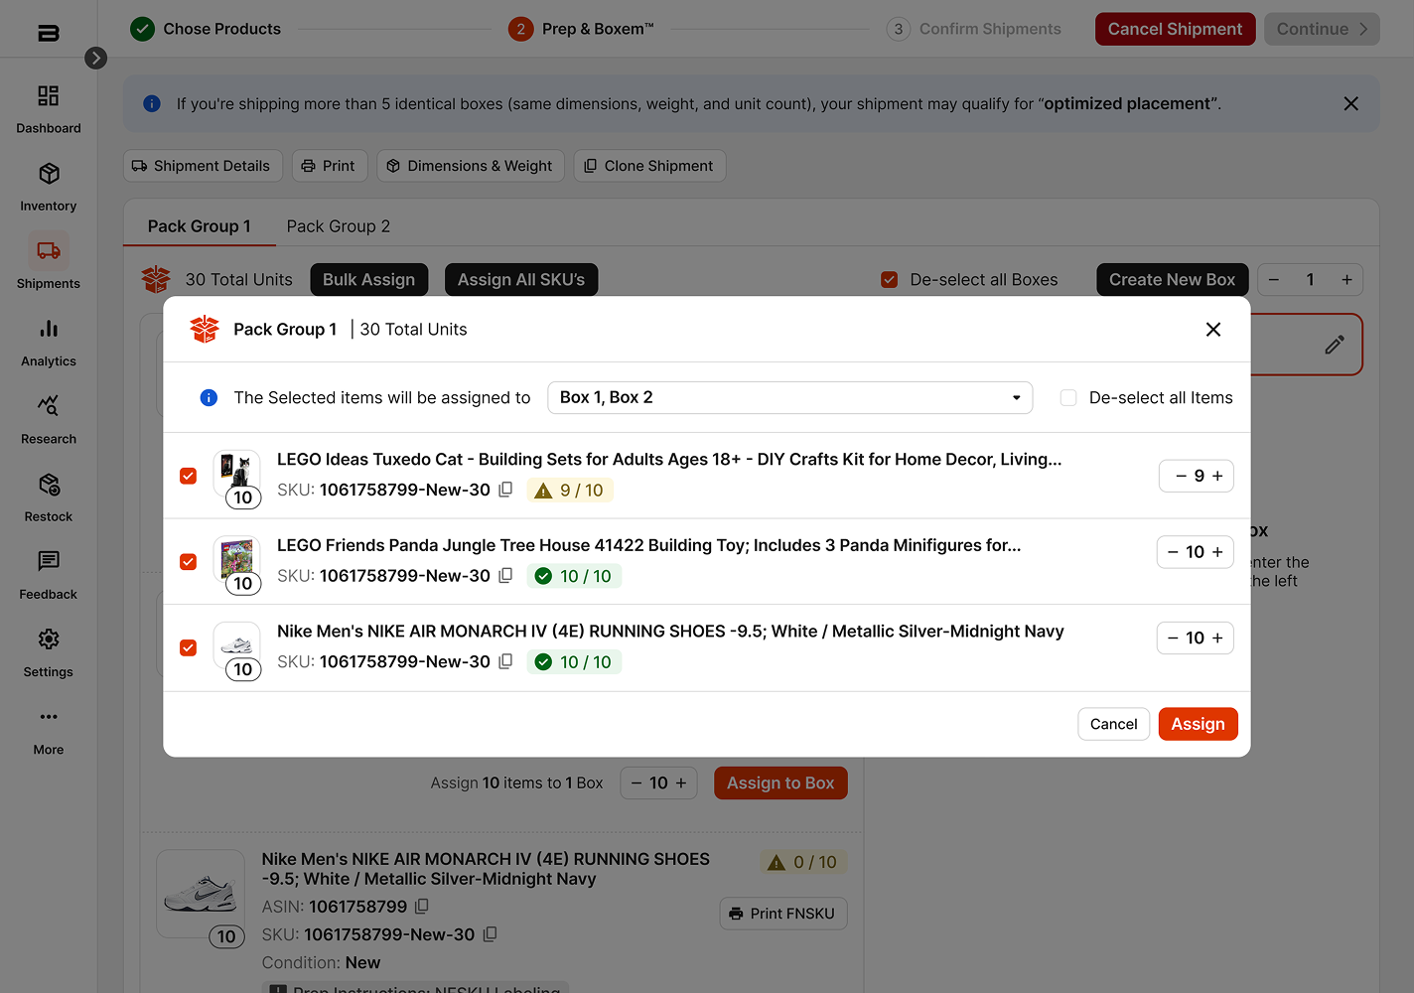Uncheck LEGO Ideas Tuxedo Cat item
The image size is (1414, 993).
188,477
